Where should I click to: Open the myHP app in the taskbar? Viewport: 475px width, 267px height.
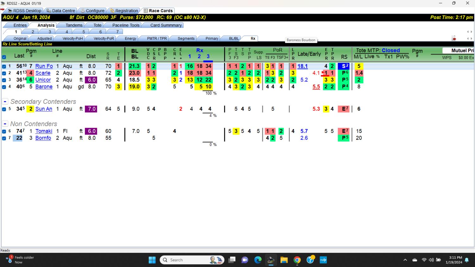click(323, 260)
